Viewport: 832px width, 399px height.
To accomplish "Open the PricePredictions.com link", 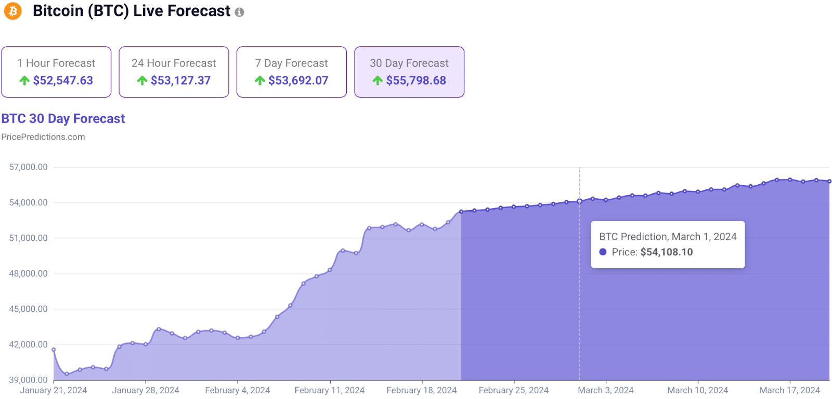I will 43,137.
